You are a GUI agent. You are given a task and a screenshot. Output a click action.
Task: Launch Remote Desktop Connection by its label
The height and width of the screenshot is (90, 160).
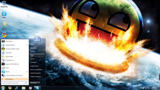coord(14,75)
